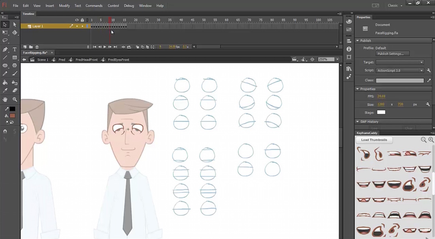This screenshot has width=435, height=239.
Task: Toggle the timeline Loop playback button
Action: (129, 47)
